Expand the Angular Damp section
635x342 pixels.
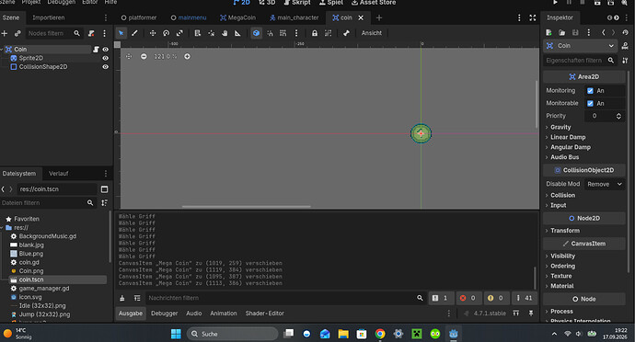click(x=571, y=147)
